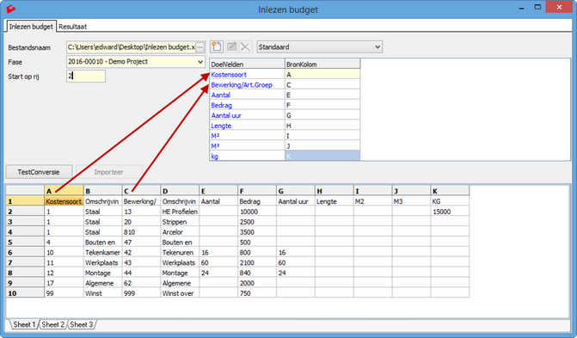This screenshot has height=338, width=577.
Task: Select the Inlezen budget tab
Action: point(31,27)
